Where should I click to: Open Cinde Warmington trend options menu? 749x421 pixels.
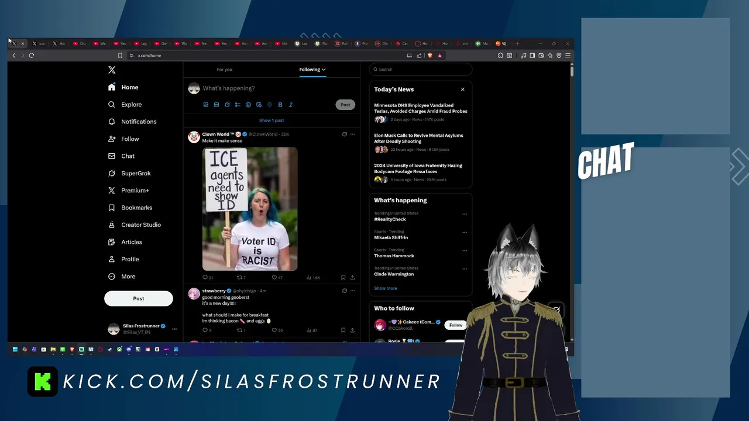465,269
